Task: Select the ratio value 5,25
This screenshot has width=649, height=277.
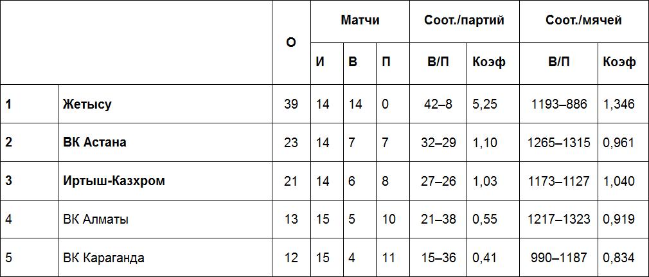Action: [x=485, y=104]
